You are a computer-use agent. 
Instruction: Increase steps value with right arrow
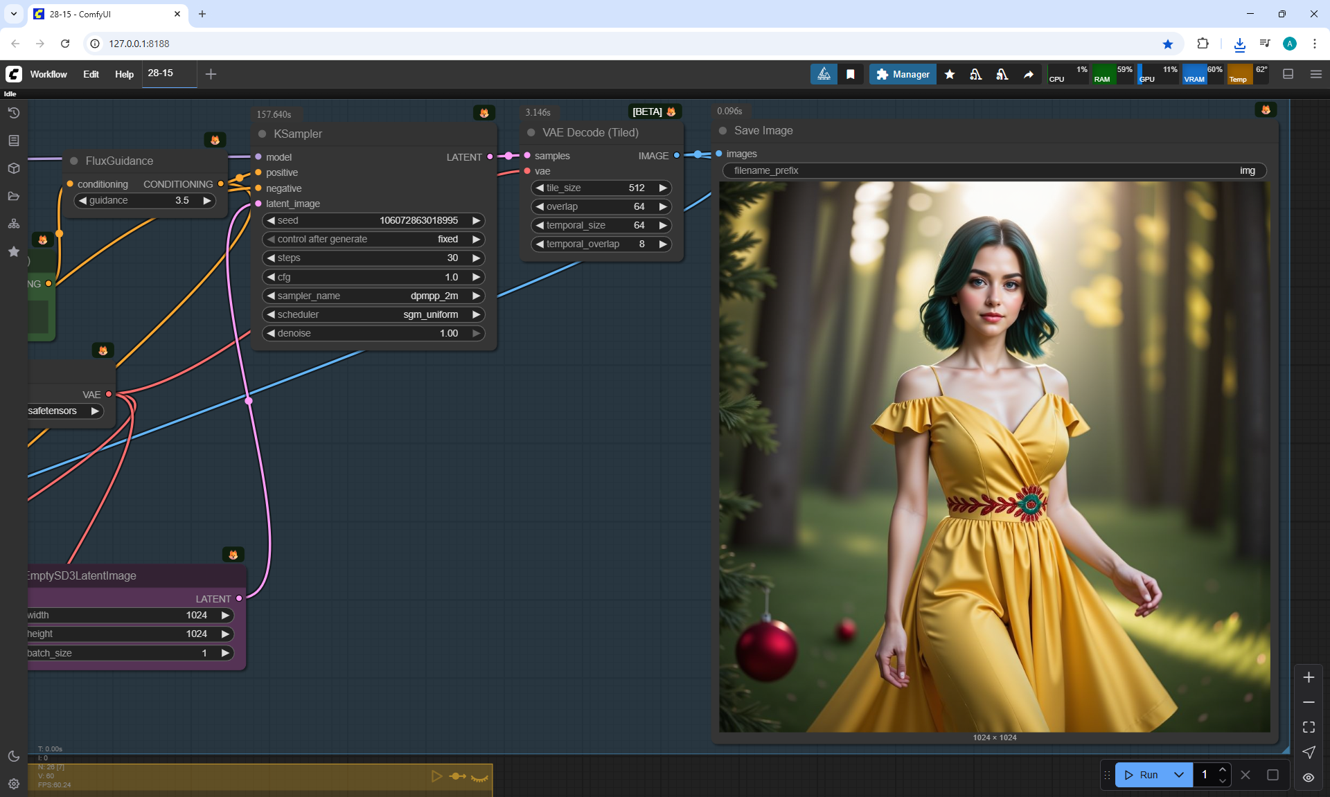click(x=476, y=258)
